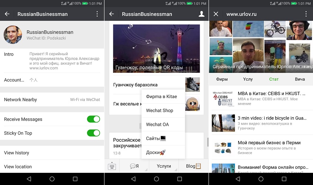Open the account profile via the person icon
313x185 pixels.
pos(202,14)
